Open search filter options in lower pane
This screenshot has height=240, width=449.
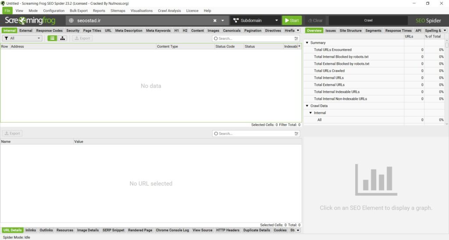click(x=296, y=134)
